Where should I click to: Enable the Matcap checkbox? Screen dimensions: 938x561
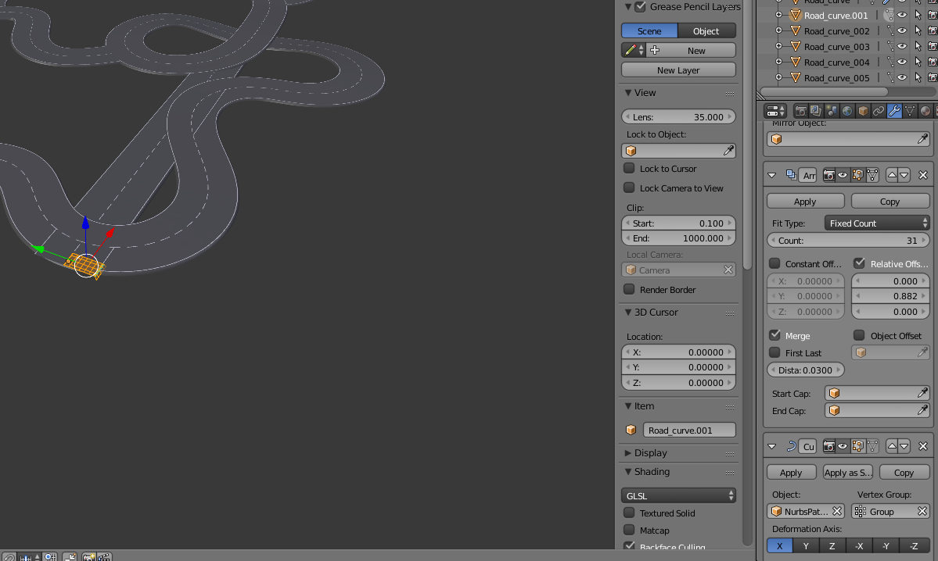coord(629,530)
